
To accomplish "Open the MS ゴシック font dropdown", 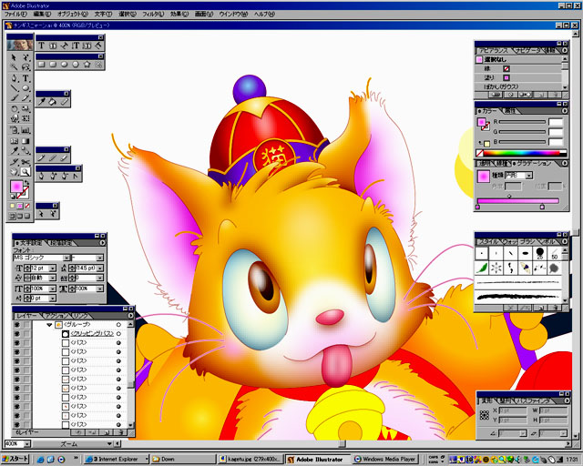I will 66,258.
